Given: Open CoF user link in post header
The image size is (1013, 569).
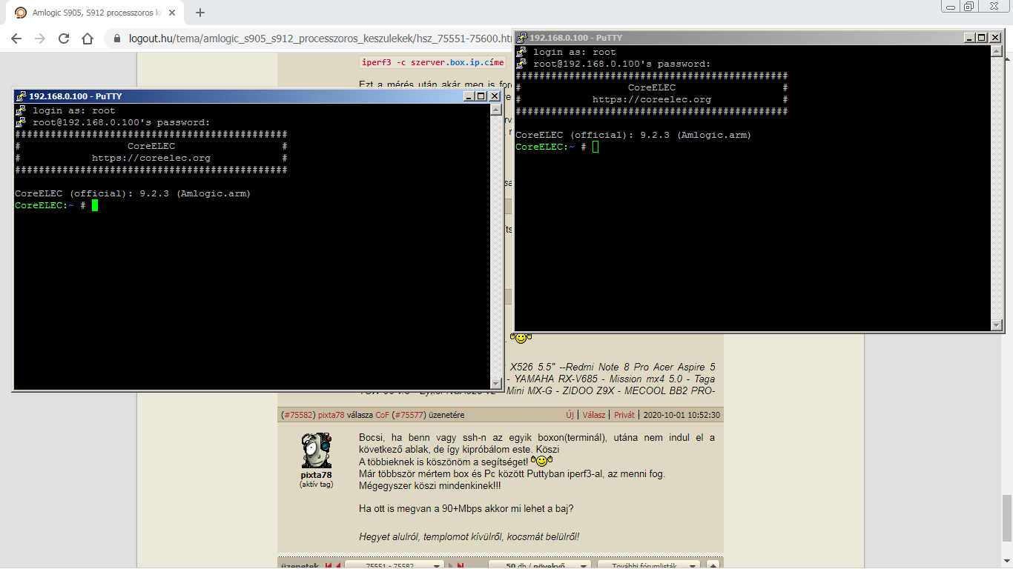Looking at the screenshot, I should (x=382, y=415).
